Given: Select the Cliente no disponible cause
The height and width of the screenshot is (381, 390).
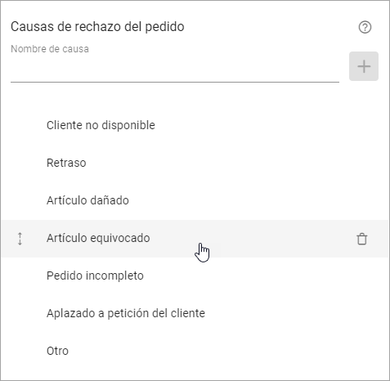Looking at the screenshot, I should (101, 125).
